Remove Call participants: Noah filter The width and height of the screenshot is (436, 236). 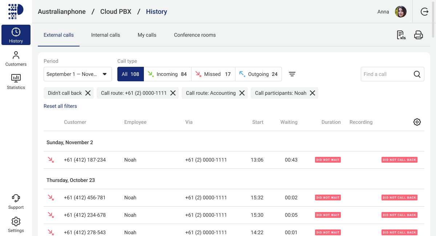pyautogui.click(x=312, y=93)
